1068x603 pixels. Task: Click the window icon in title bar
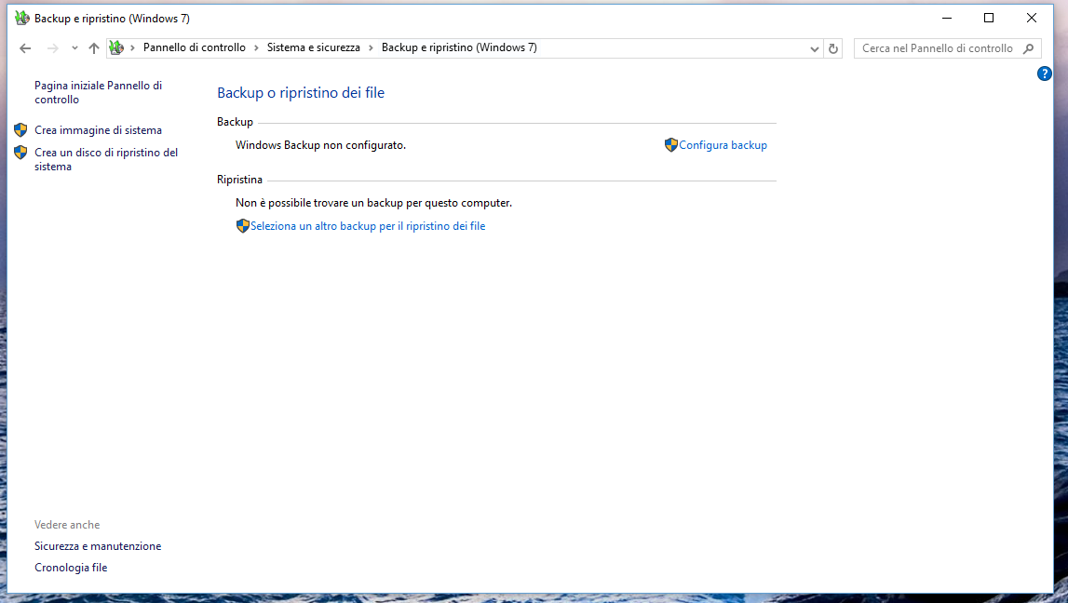22,18
